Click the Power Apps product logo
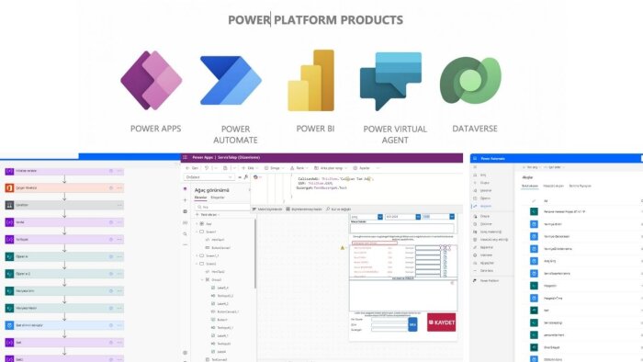Screen dimensions: 643x362 (x=152, y=80)
